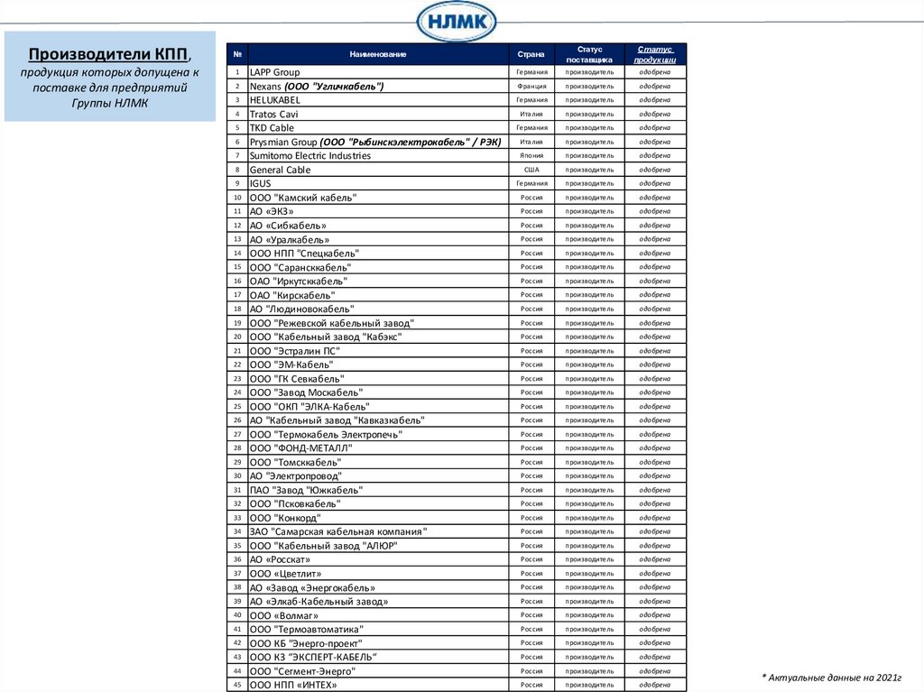Click the 'Статус продукции' underlined header
This screenshot has width=924, height=692.
click(655, 54)
